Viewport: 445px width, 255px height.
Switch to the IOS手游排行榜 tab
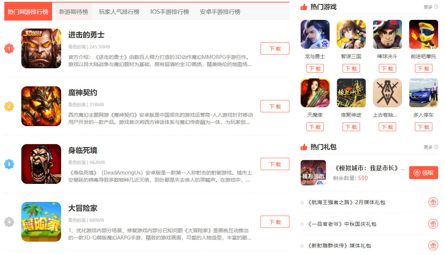click(170, 12)
